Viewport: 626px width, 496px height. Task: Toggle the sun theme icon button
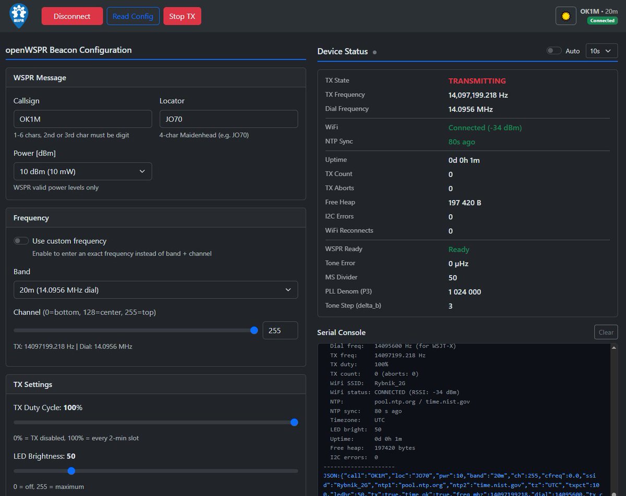[x=565, y=16]
